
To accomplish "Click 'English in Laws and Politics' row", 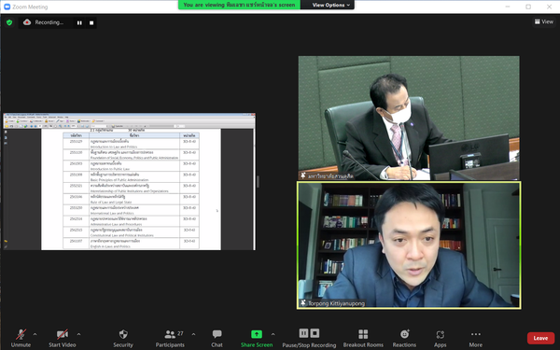I will click(131, 244).
